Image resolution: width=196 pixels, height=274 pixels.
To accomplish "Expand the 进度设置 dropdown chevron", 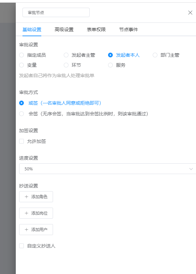I will point(191,169).
